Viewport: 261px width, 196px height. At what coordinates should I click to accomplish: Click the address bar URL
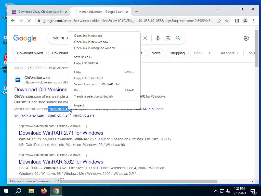[128, 21]
